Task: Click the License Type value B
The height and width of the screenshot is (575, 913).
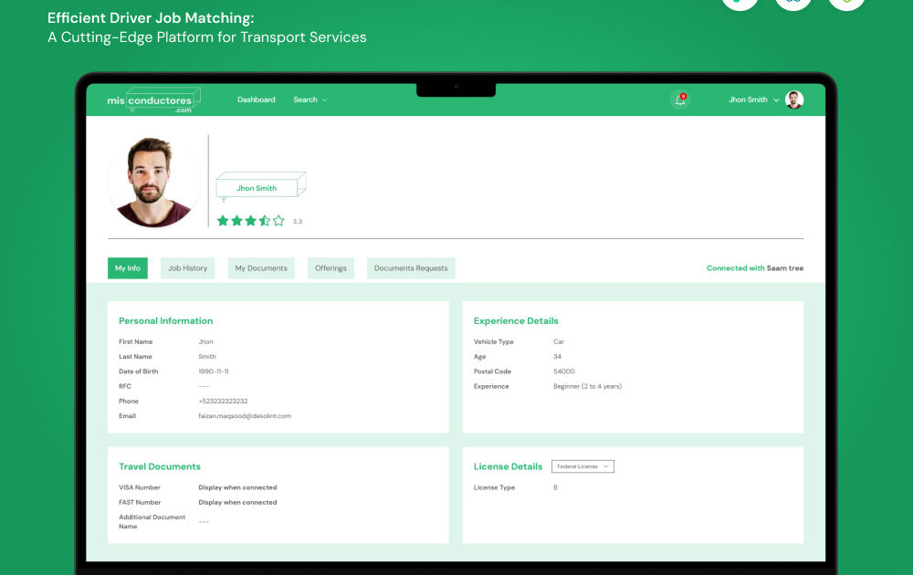Action: click(x=555, y=487)
